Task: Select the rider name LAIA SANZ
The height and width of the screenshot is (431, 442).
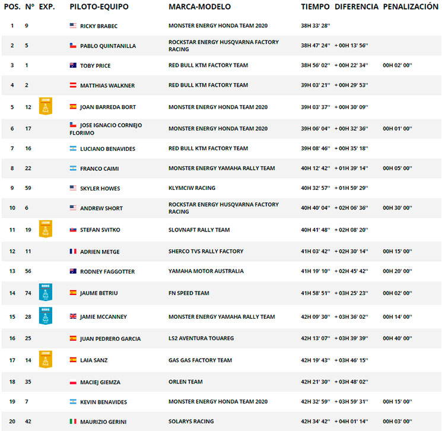Action: (x=94, y=360)
